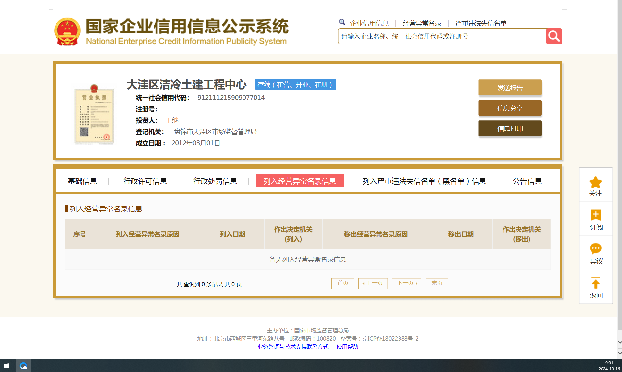Select the 列入经营异常名录信息 tab
Image resolution: width=622 pixels, height=372 pixels.
(x=300, y=181)
